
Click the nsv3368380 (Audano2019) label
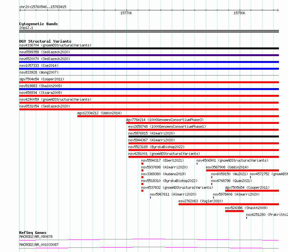click(x=163, y=174)
